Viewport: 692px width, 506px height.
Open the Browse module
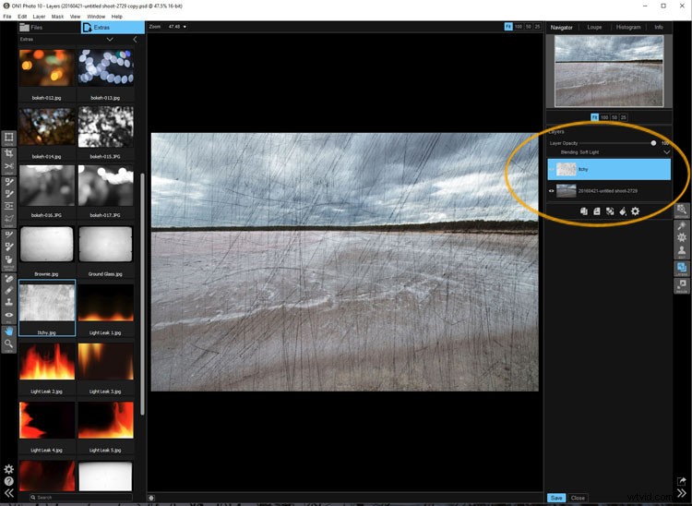tap(682, 211)
